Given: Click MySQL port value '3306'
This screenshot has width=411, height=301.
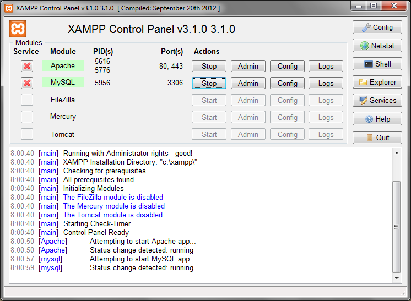Looking at the screenshot, I should pos(175,83).
